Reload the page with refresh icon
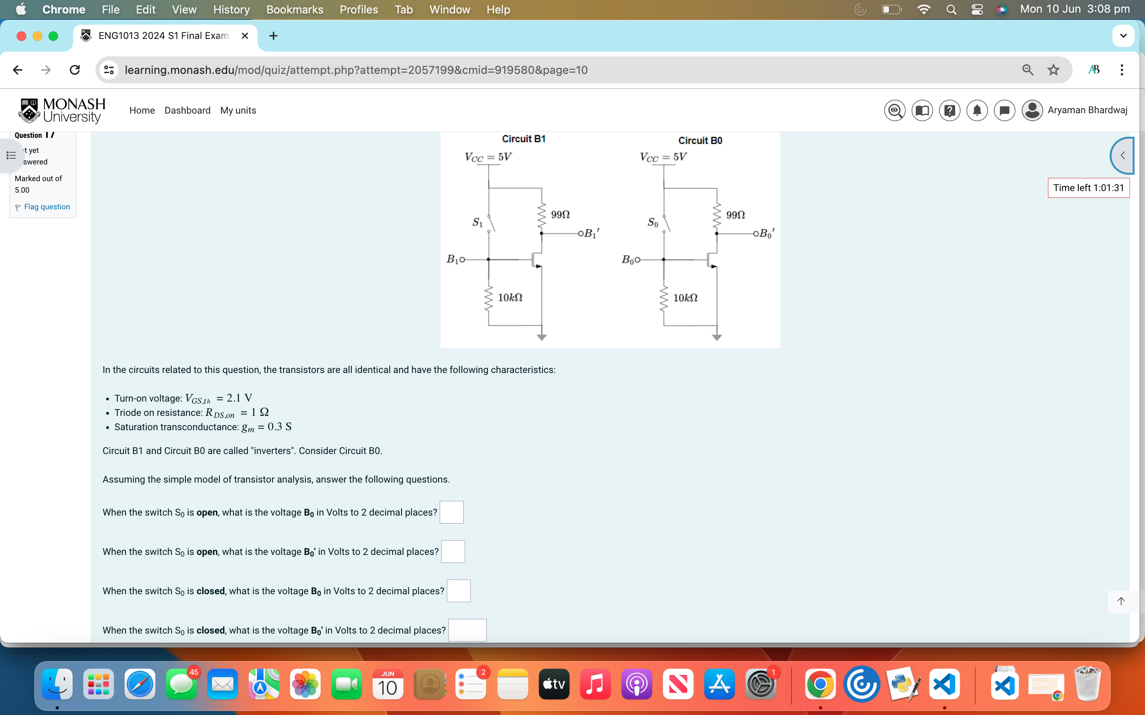The height and width of the screenshot is (715, 1145). pyautogui.click(x=75, y=70)
